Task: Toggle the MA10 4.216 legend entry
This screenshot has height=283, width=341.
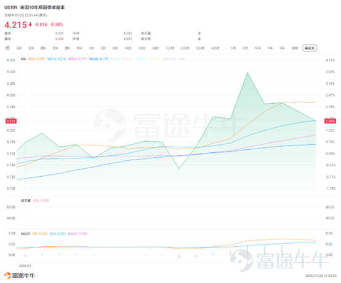Action: [57, 59]
